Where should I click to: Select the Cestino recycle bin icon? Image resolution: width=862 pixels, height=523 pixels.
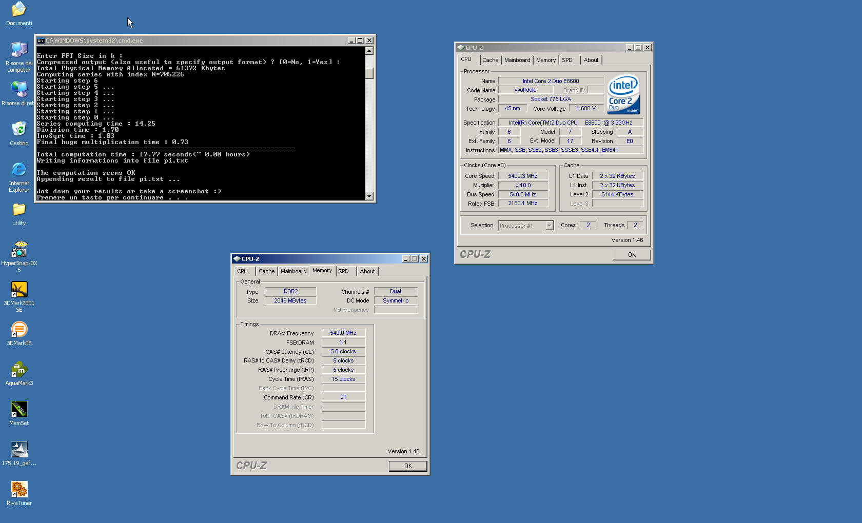pos(19,129)
